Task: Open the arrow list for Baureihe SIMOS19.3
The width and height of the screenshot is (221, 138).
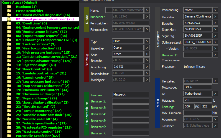Action: (x=215, y=23)
